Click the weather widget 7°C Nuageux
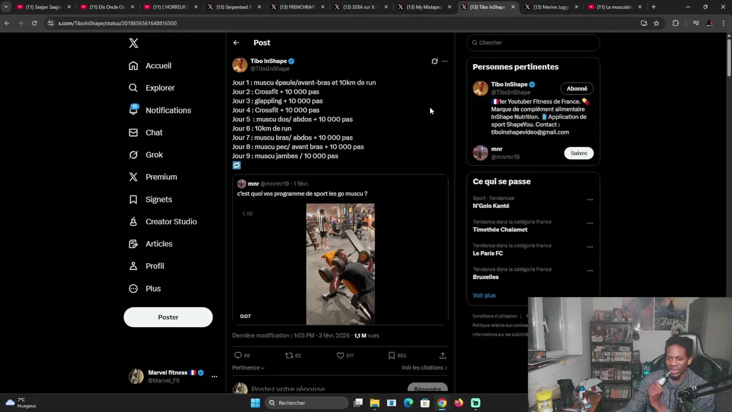The width and height of the screenshot is (732, 412). pos(22,403)
